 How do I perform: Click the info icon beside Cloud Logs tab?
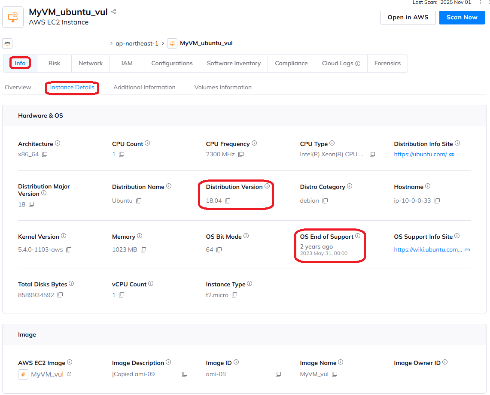[358, 64]
